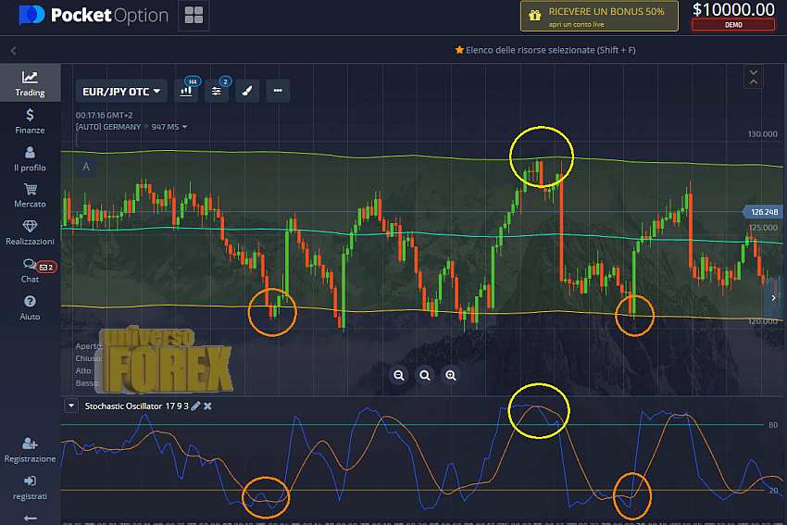Collapse the Stochastic Oscillator panel arrow
This screenshot has width=787, height=525.
70,406
